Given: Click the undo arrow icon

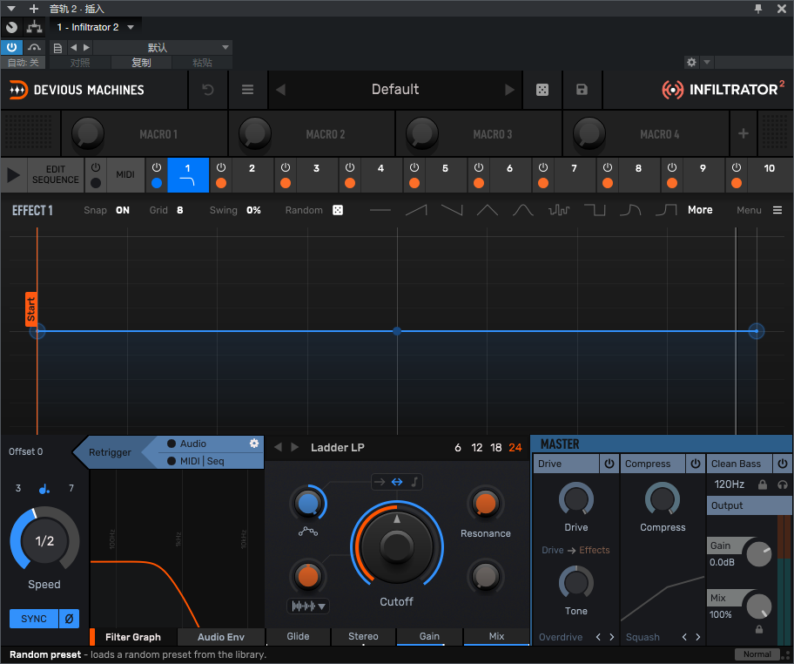Looking at the screenshot, I should click(207, 90).
